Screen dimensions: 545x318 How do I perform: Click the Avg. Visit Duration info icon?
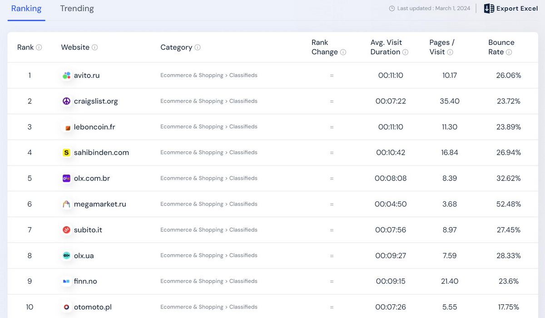click(405, 52)
